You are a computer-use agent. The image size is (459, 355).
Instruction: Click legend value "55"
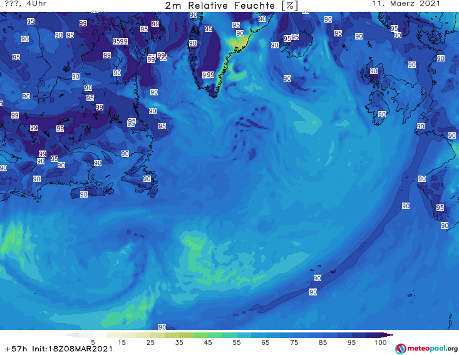[x=236, y=342]
